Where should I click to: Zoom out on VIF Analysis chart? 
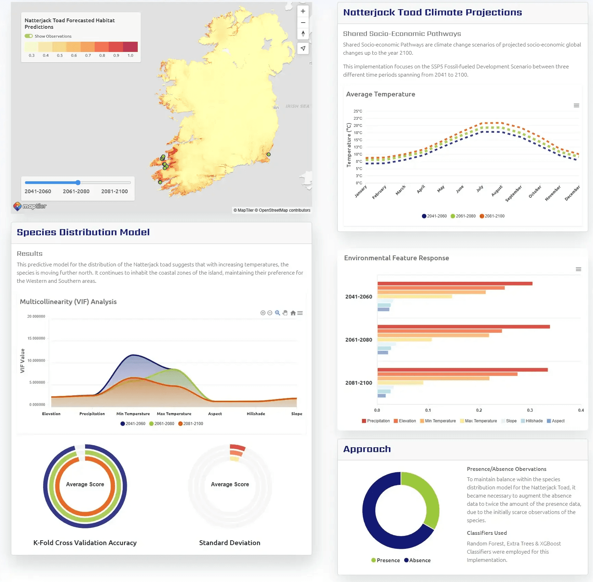270,313
